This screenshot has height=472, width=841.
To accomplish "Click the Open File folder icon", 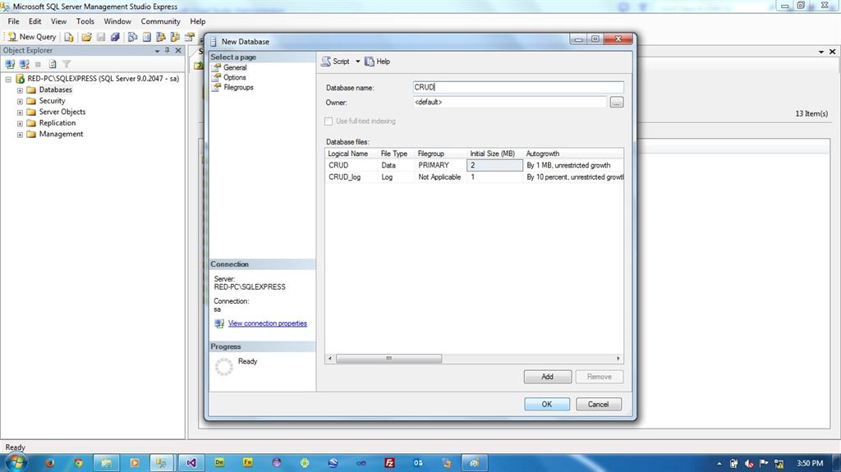I will click(86, 37).
